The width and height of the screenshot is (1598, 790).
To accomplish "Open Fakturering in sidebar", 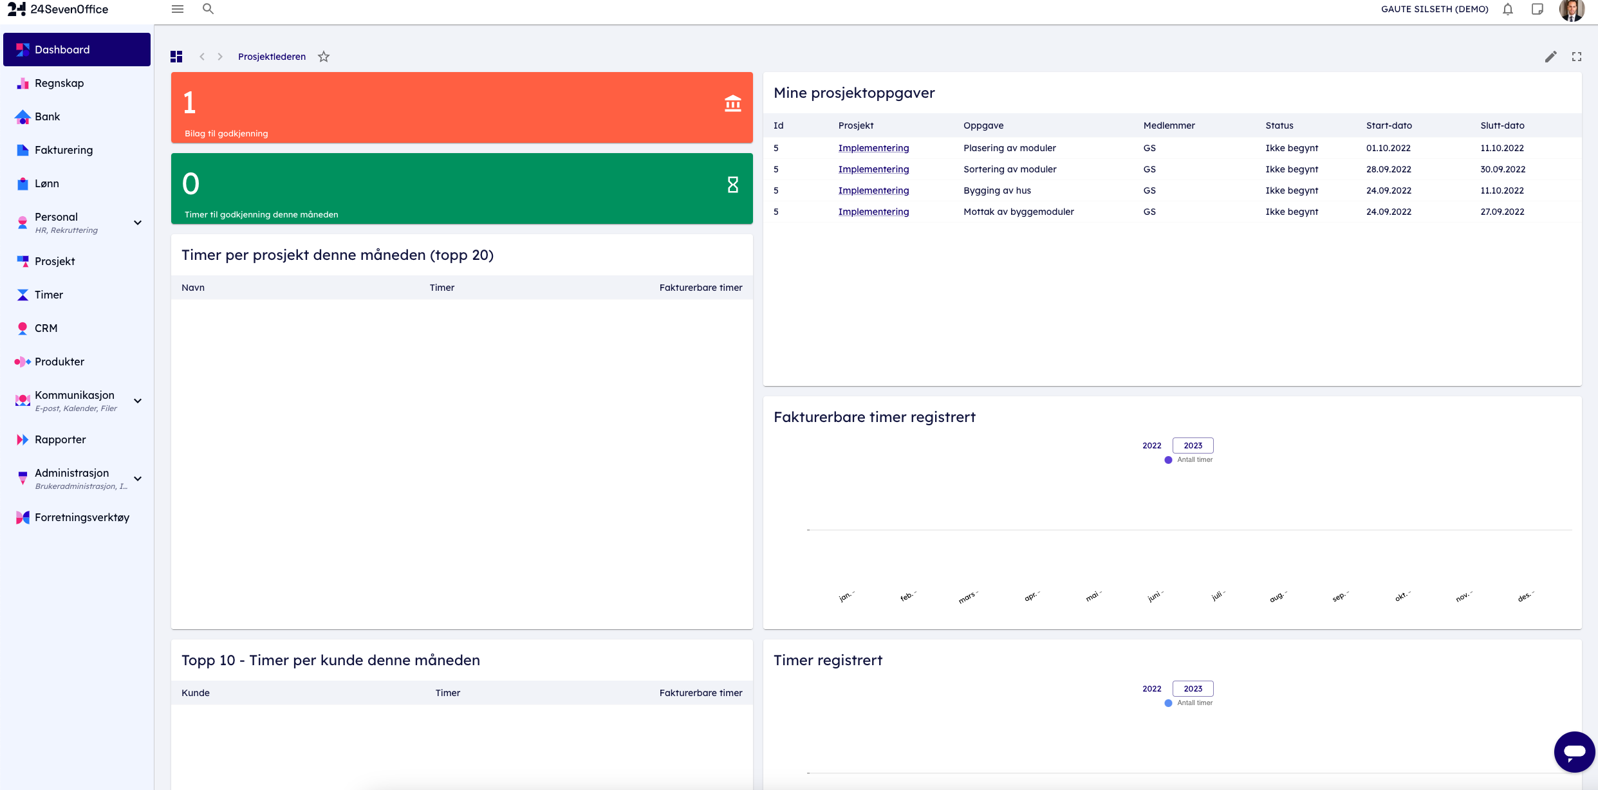I will point(64,150).
